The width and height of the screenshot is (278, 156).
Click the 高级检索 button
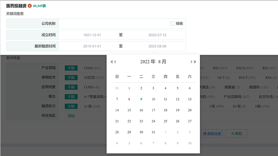click(212, 133)
